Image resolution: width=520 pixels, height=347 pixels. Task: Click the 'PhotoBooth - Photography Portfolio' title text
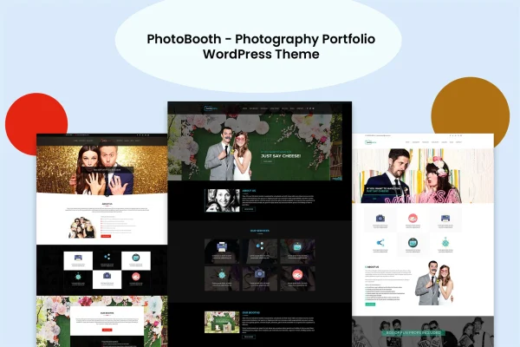[261, 39]
